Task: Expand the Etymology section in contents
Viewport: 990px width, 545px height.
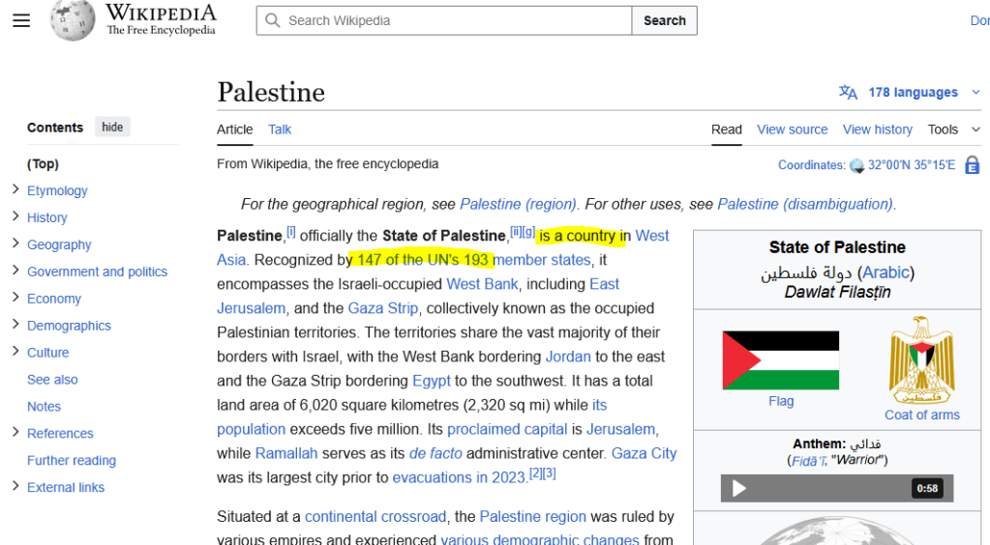Action: (15, 190)
